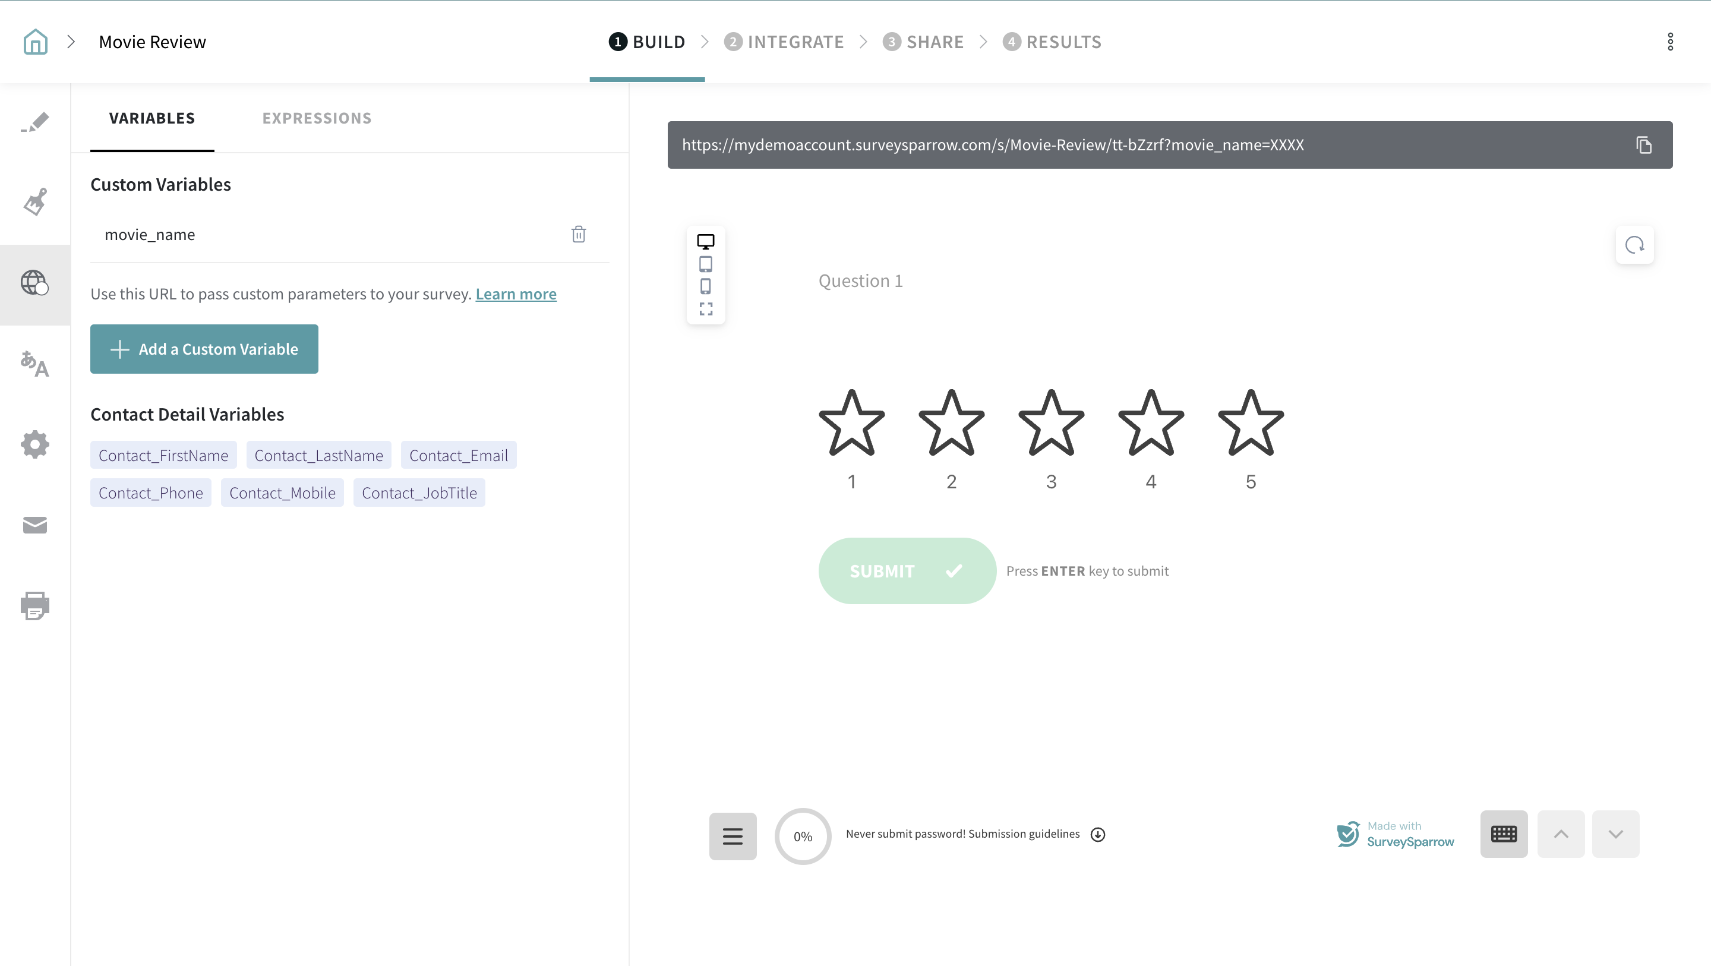Open the paint brush design sidebar icon
Screen dimensions: 1711x966
pyautogui.click(x=35, y=202)
